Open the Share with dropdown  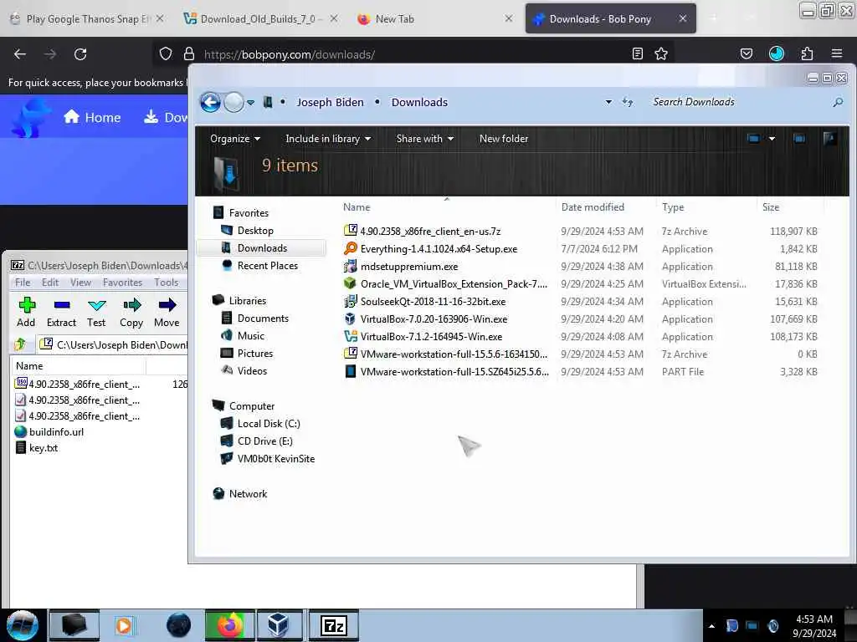click(x=424, y=139)
